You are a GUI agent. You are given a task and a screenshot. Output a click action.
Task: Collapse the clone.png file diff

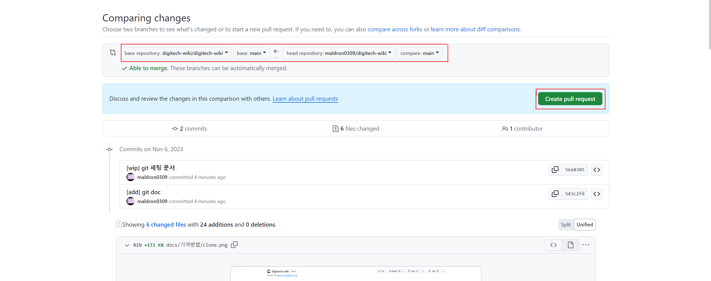coord(127,245)
